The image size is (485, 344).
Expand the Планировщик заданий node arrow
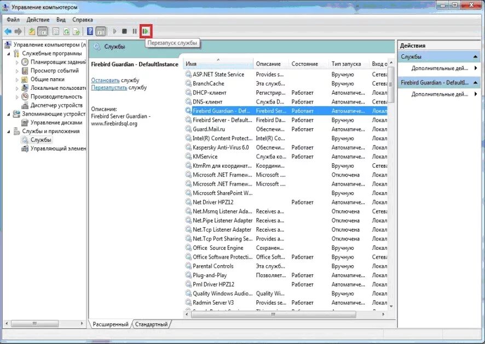[17, 62]
